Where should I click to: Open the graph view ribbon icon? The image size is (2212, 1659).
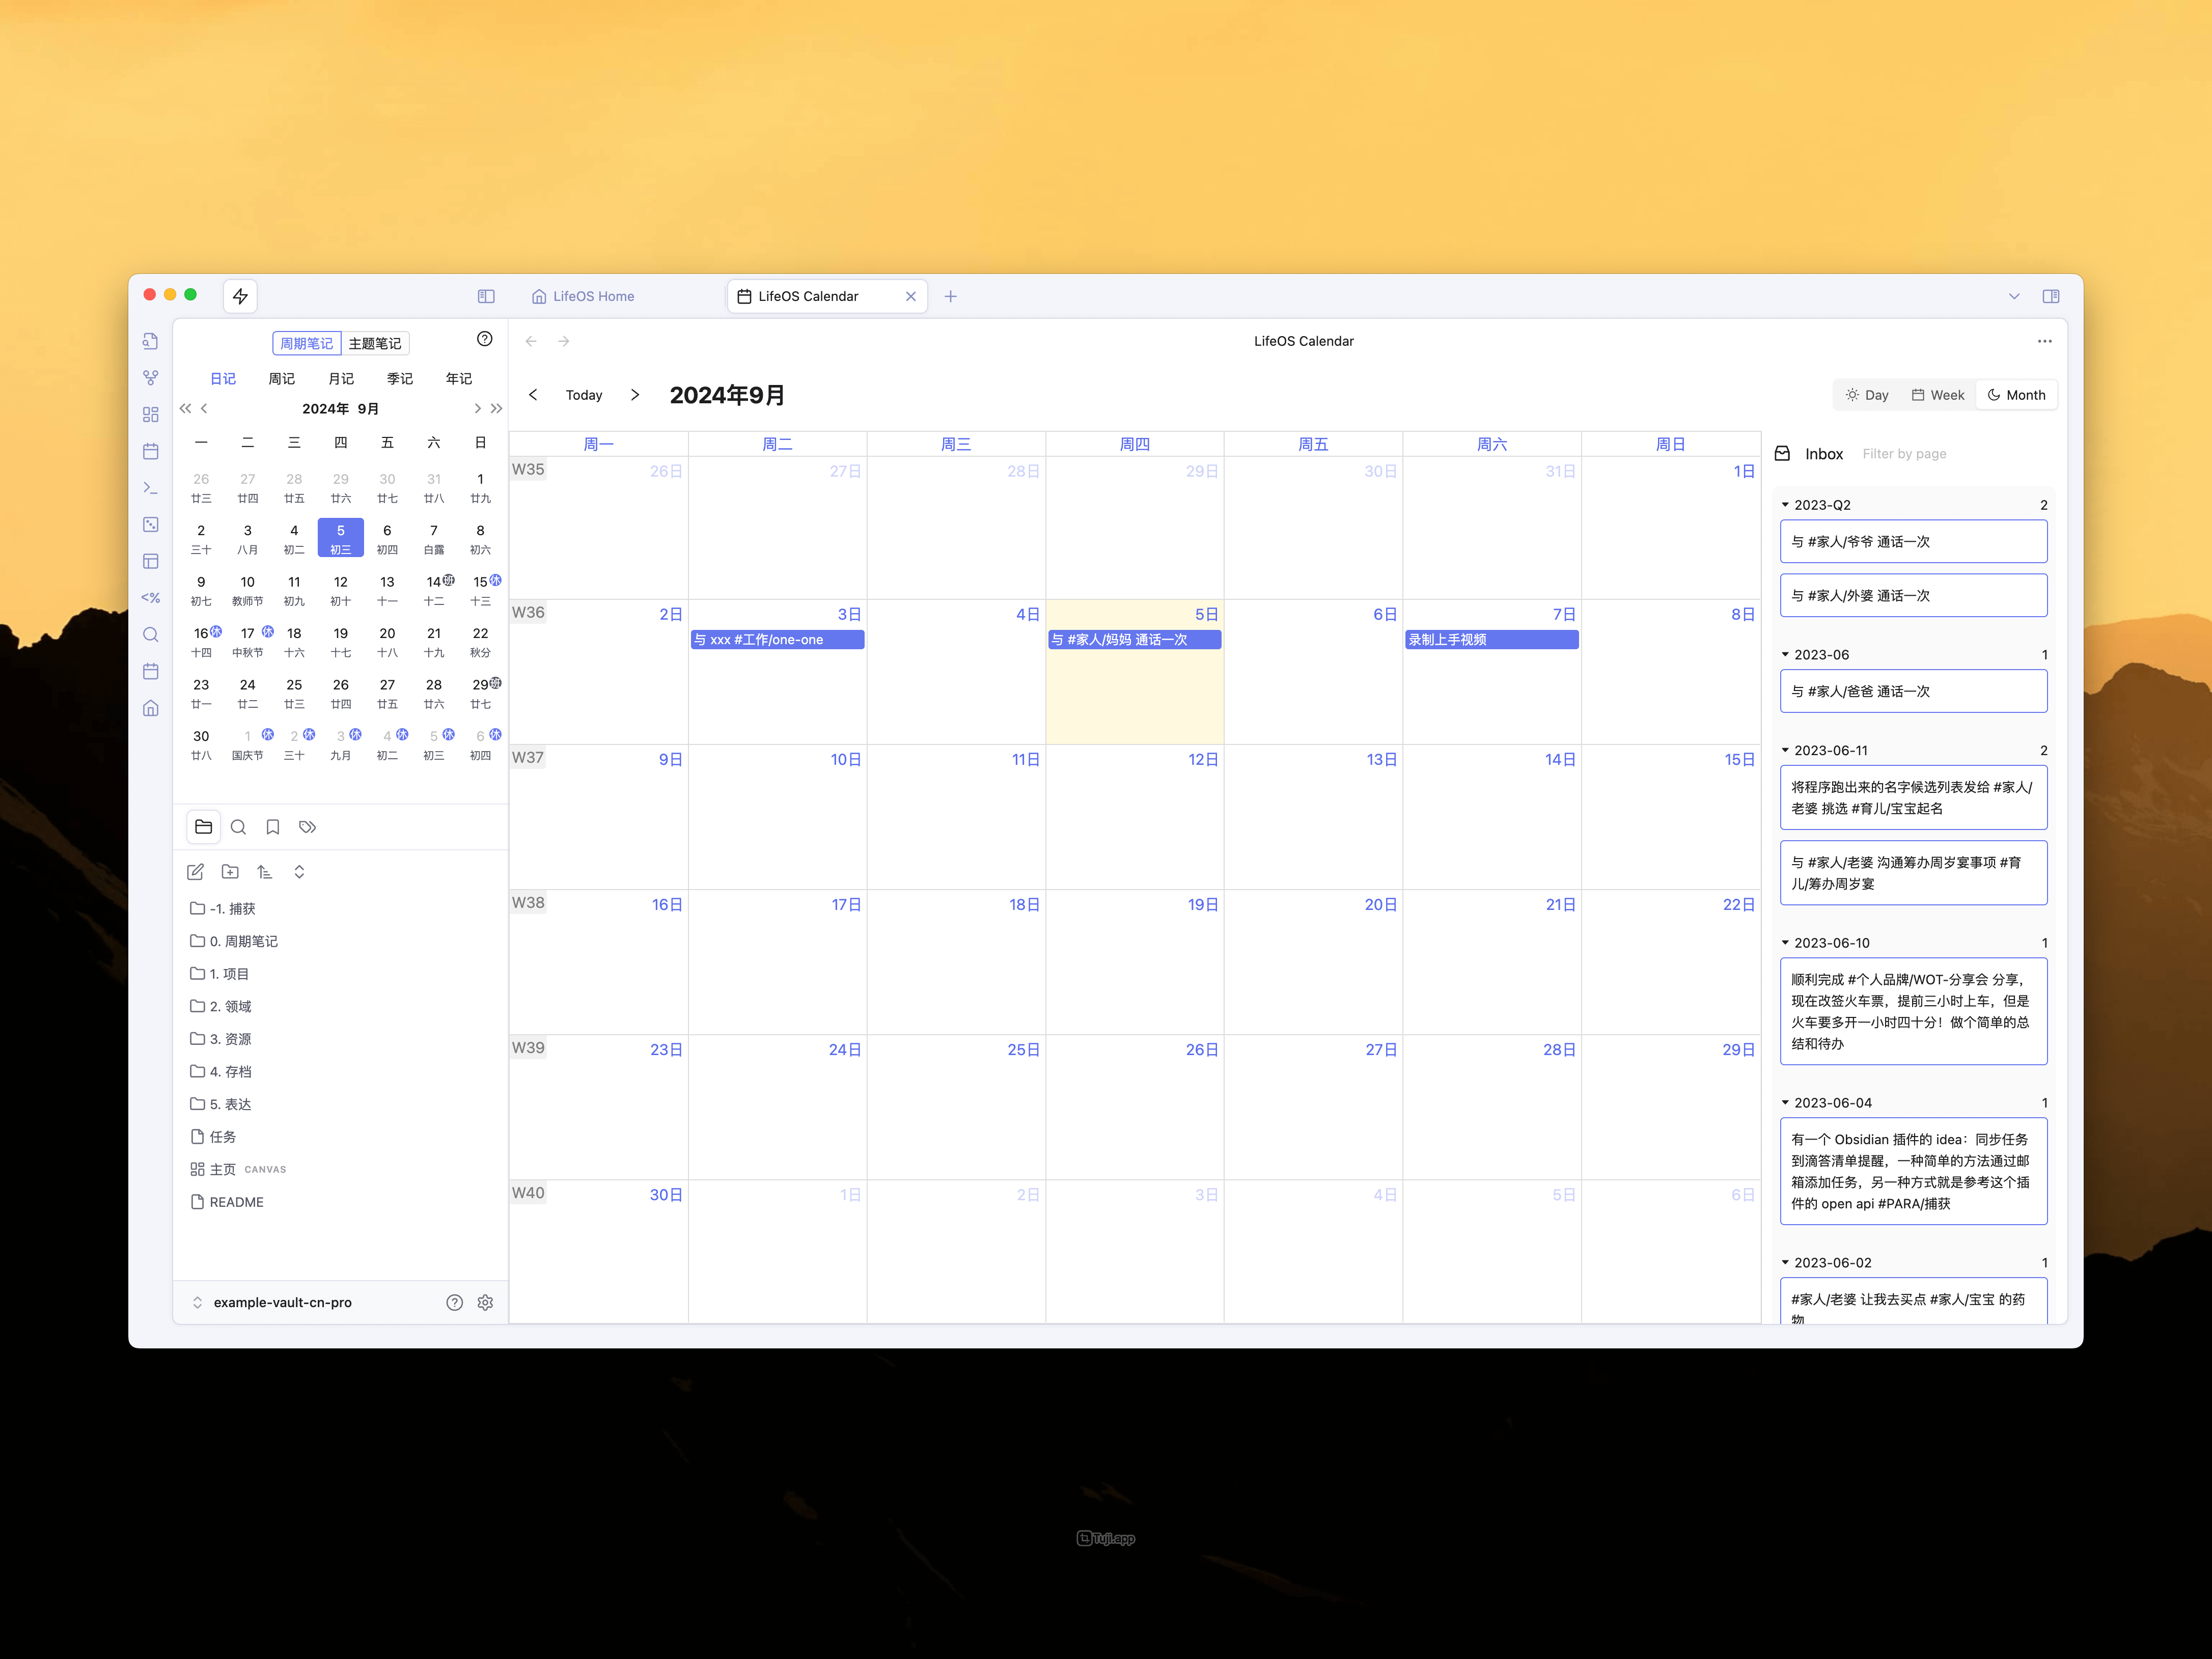[150, 378]
